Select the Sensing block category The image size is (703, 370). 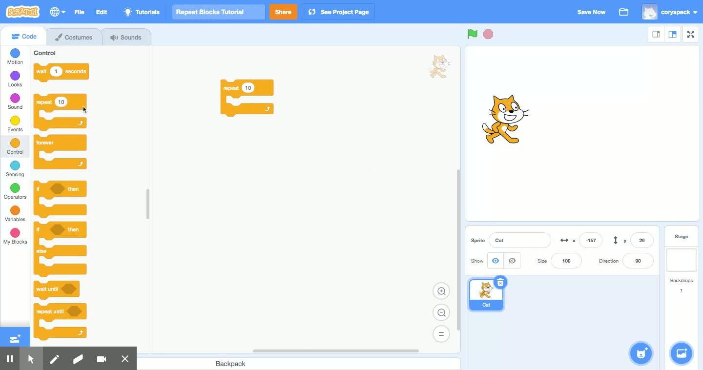[15, 169]
